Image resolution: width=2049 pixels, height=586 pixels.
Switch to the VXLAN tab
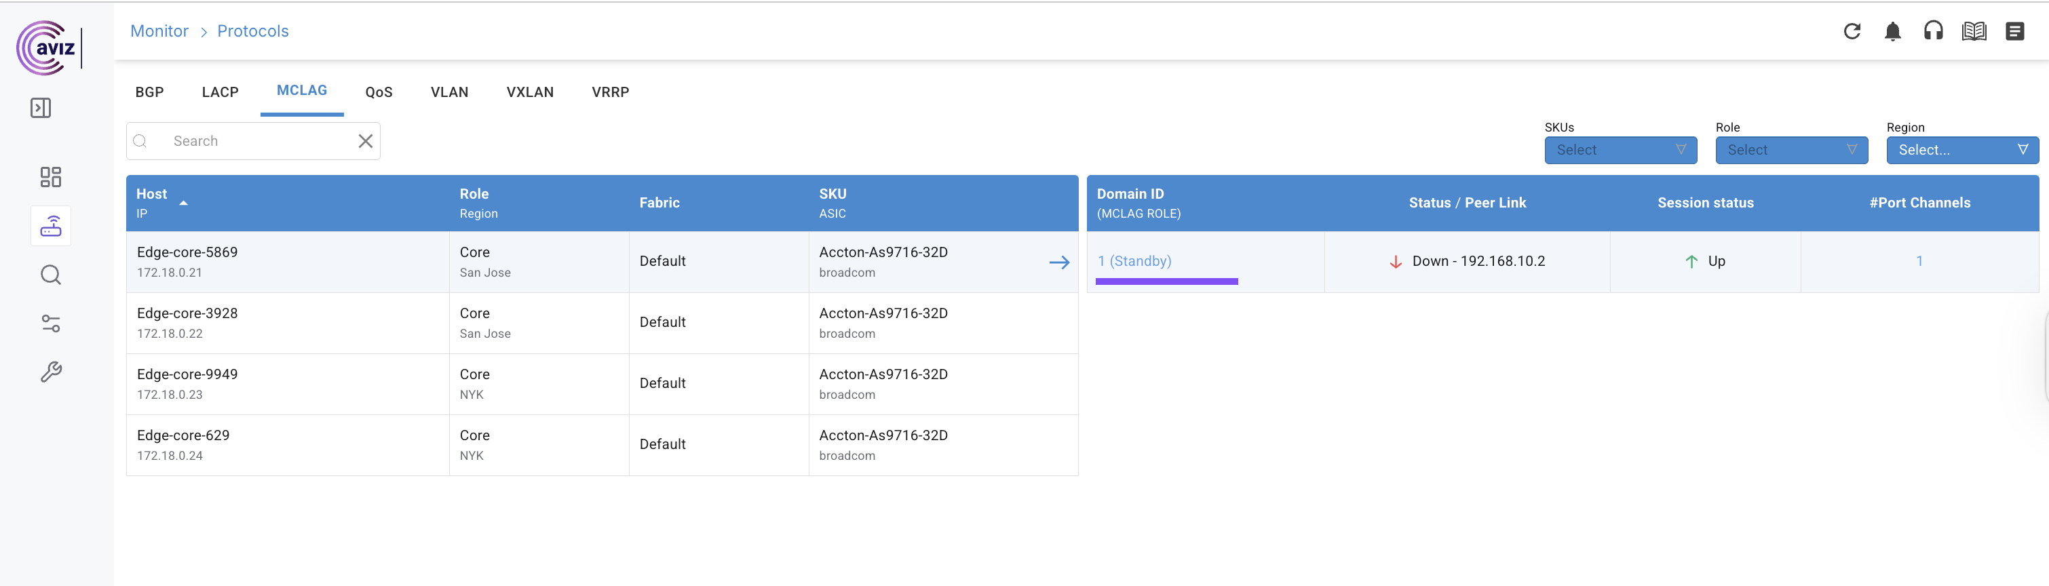click(530, 92)
